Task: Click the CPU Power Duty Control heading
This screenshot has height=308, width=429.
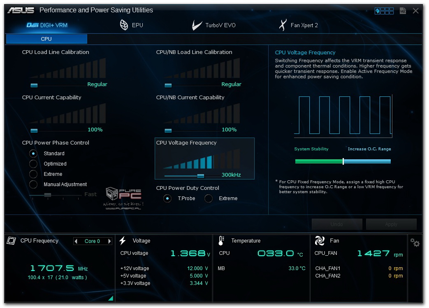Action: (x=188, y=188)
